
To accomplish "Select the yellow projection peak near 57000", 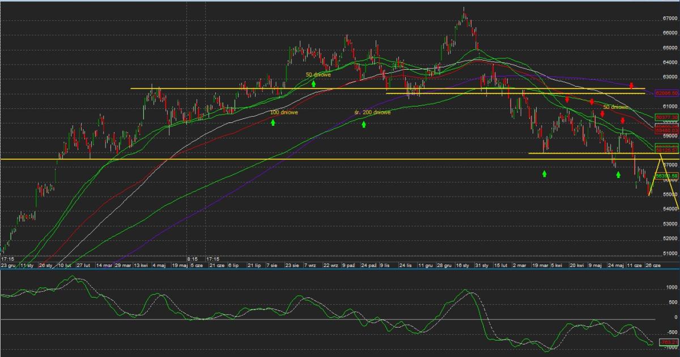I will tap(660, 161).
